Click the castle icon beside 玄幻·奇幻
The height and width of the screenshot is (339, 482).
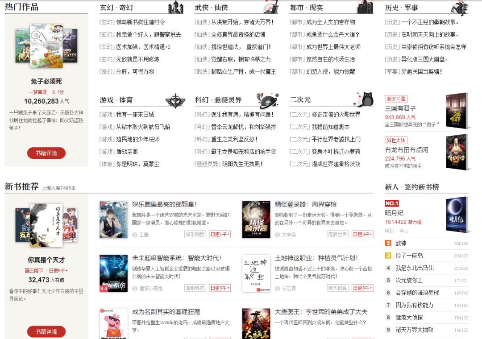(175, 7)
